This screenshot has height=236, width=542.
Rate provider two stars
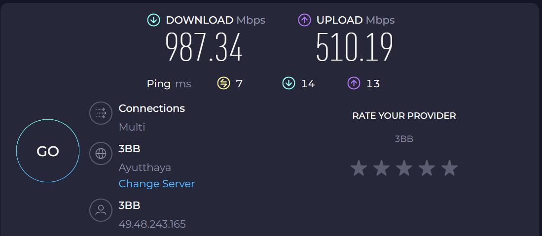click(381, 169)
